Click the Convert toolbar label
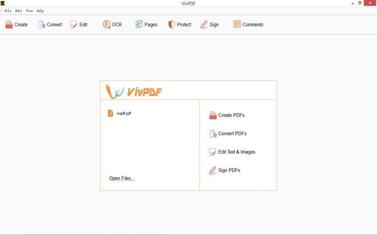377x235 pixels. click(54, 24)
